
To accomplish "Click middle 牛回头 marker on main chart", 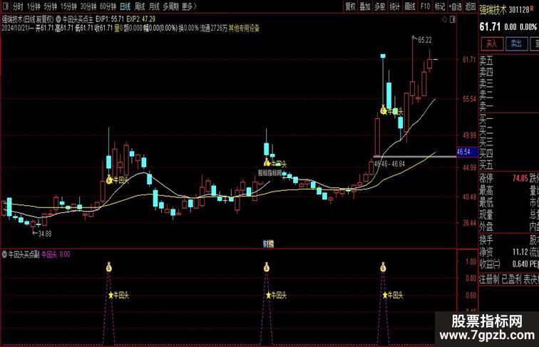I will (275, 164).
